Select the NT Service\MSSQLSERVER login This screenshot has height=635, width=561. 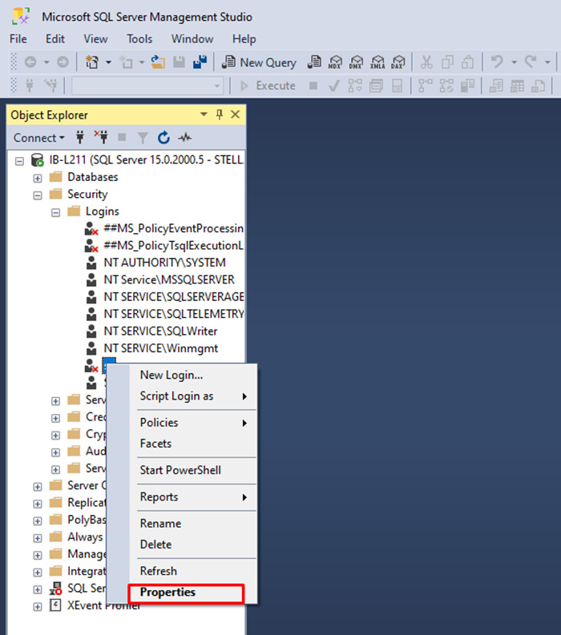click(x=169, y=279)
